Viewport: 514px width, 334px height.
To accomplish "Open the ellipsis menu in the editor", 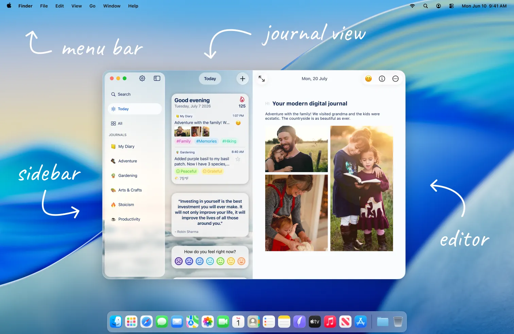I will click(x=395, y=79).
